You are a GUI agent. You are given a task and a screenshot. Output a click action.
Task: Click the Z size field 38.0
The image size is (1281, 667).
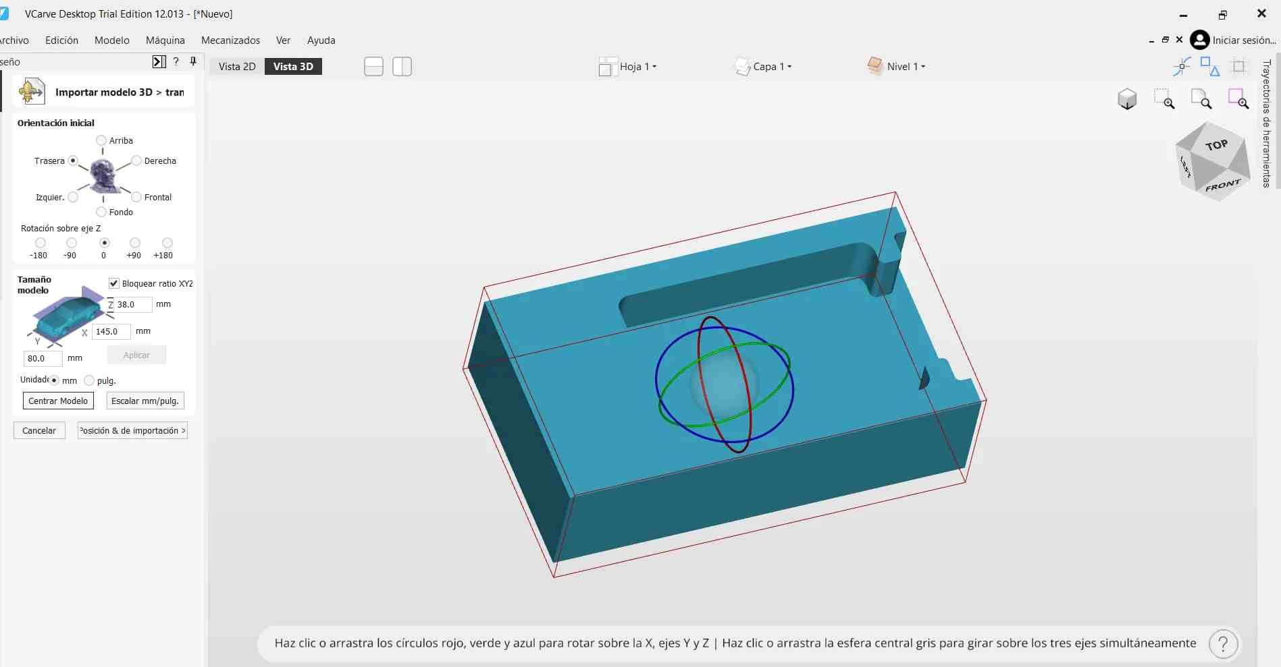point(133,304)
